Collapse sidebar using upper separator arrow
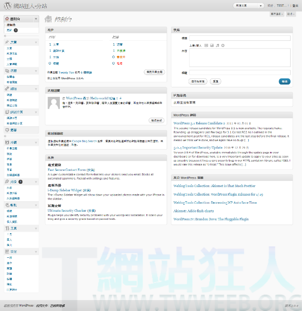 click(x=5, y=36)
